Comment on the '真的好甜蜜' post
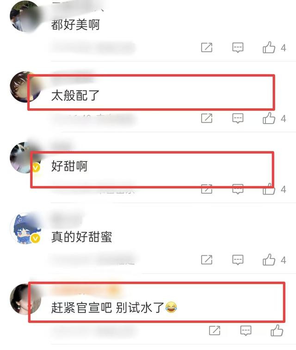Screen dimensions: 296x350 (x=238, y=260)
